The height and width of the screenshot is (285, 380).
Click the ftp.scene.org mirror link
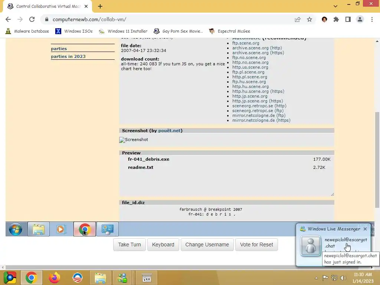click(246, 43)
